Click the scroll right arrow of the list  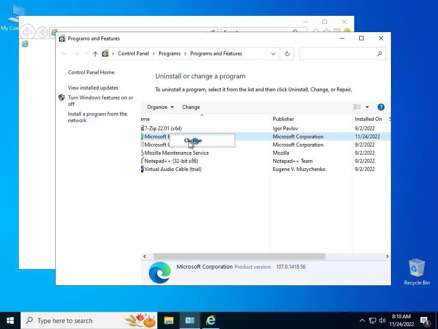pos(387,256)
